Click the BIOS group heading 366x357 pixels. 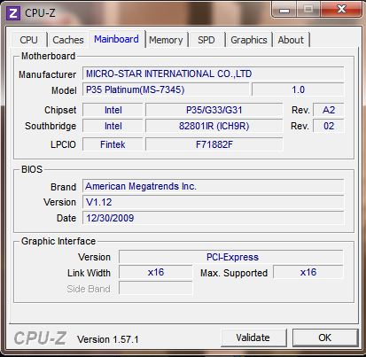pyautogui.click(x=32, y=169)
